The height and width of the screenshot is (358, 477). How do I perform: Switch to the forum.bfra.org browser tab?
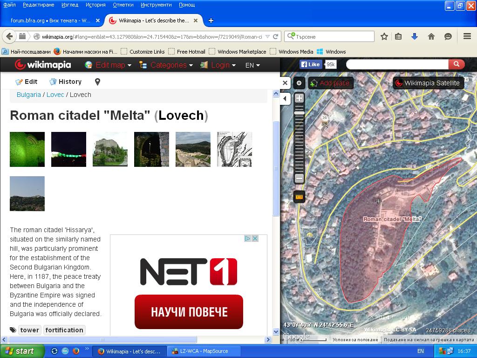[50, 21]
